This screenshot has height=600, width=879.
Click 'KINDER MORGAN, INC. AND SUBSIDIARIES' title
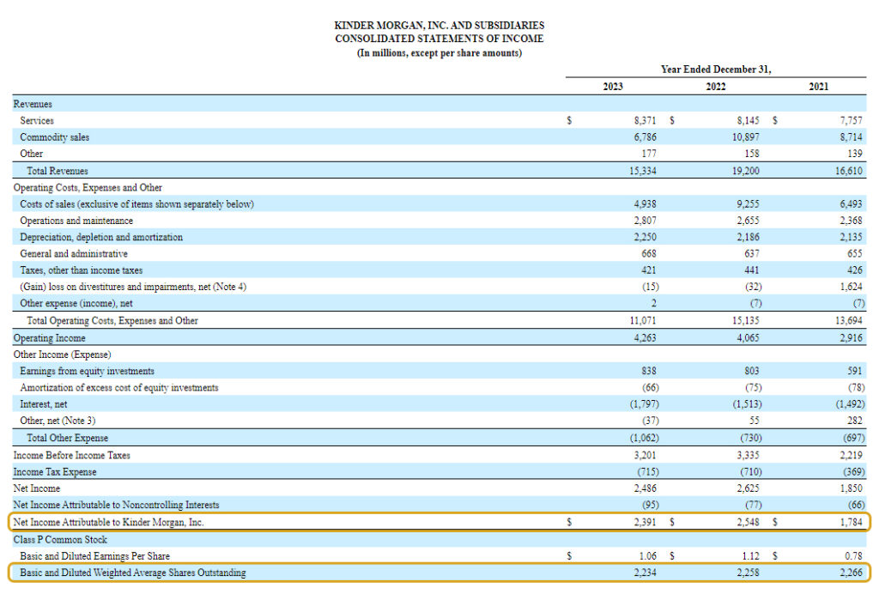439,25
